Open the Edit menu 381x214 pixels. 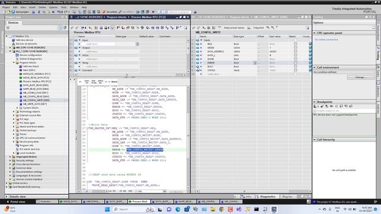[15, 7]
